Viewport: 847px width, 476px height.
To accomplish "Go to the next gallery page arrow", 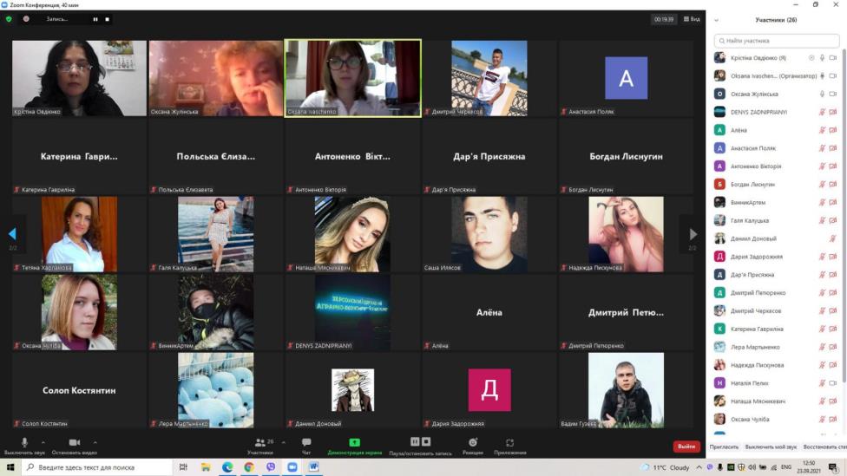I will pos(693,234).
